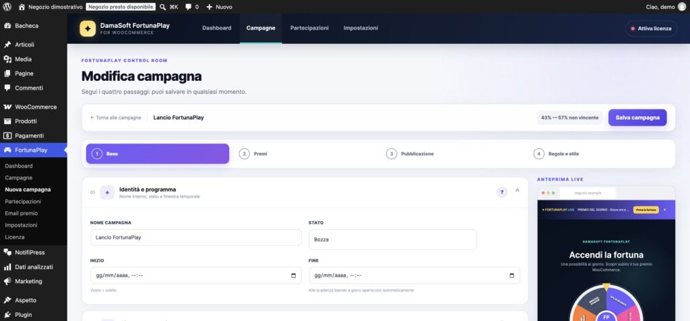Open Pagine icon in sidebar
The image size is (690, 321).
pyautogui.click(x=7, y=74)
